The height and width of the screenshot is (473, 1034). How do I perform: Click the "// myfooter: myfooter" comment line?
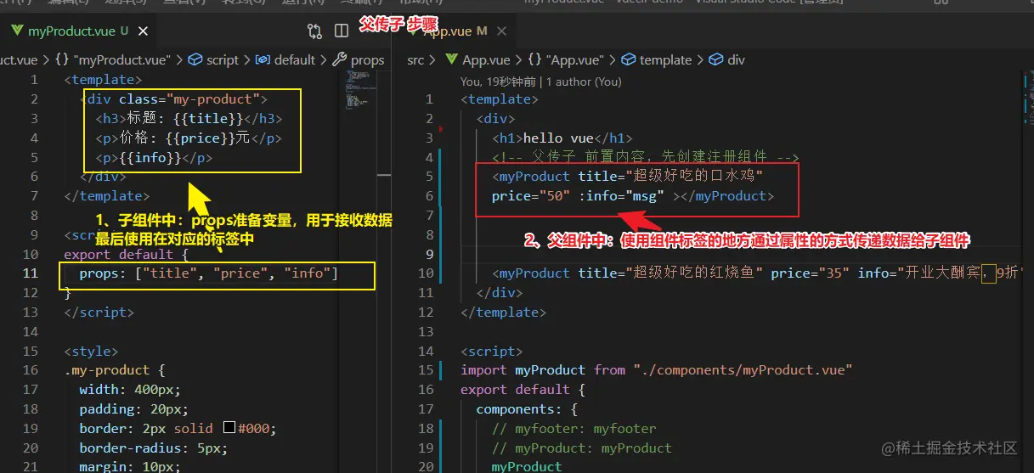(x=574, y=429)
